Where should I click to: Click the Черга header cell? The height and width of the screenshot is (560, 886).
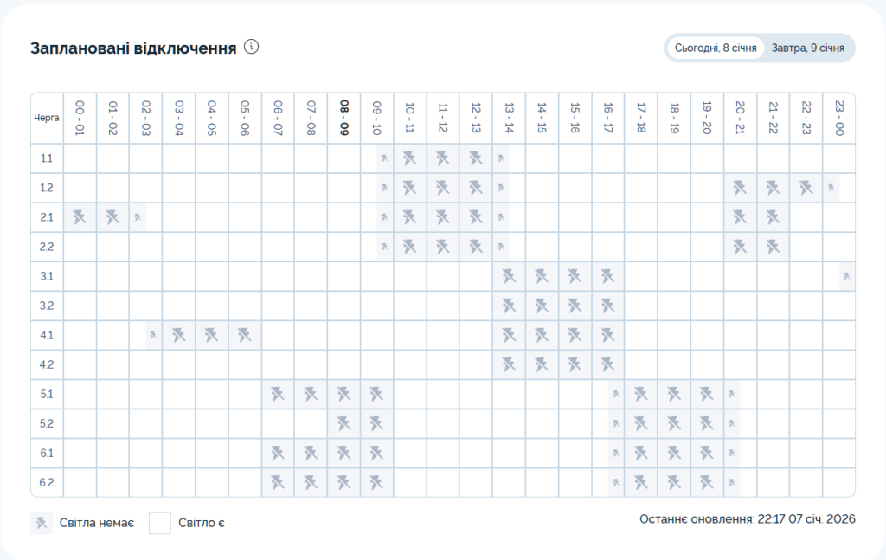coord(47,118)
